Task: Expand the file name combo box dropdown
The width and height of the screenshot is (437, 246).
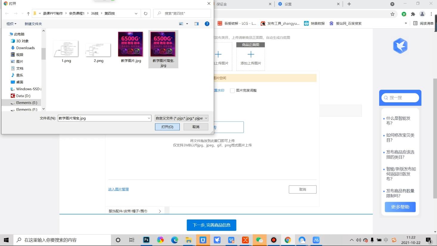Action: (x=149, y=118)
